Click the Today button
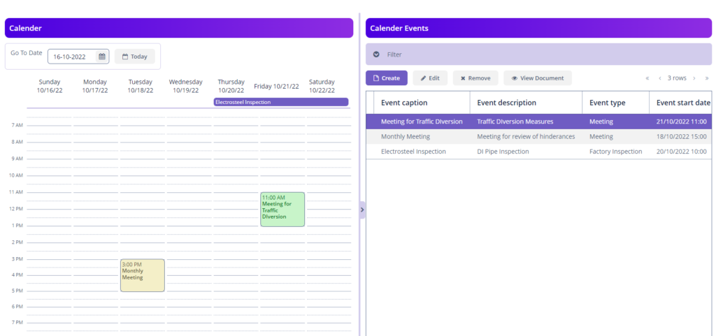The height and width of the screenshot is (336, 716). (x=134, y=57)
